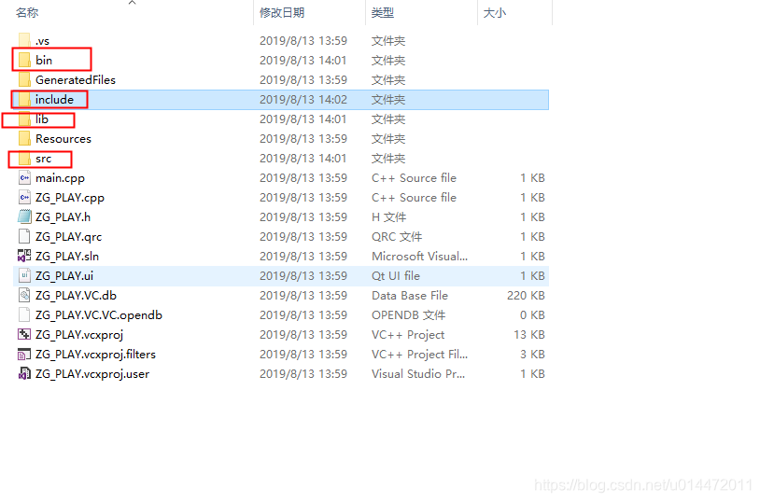
Task: Select the Resources folder icon
Action: 24,139
